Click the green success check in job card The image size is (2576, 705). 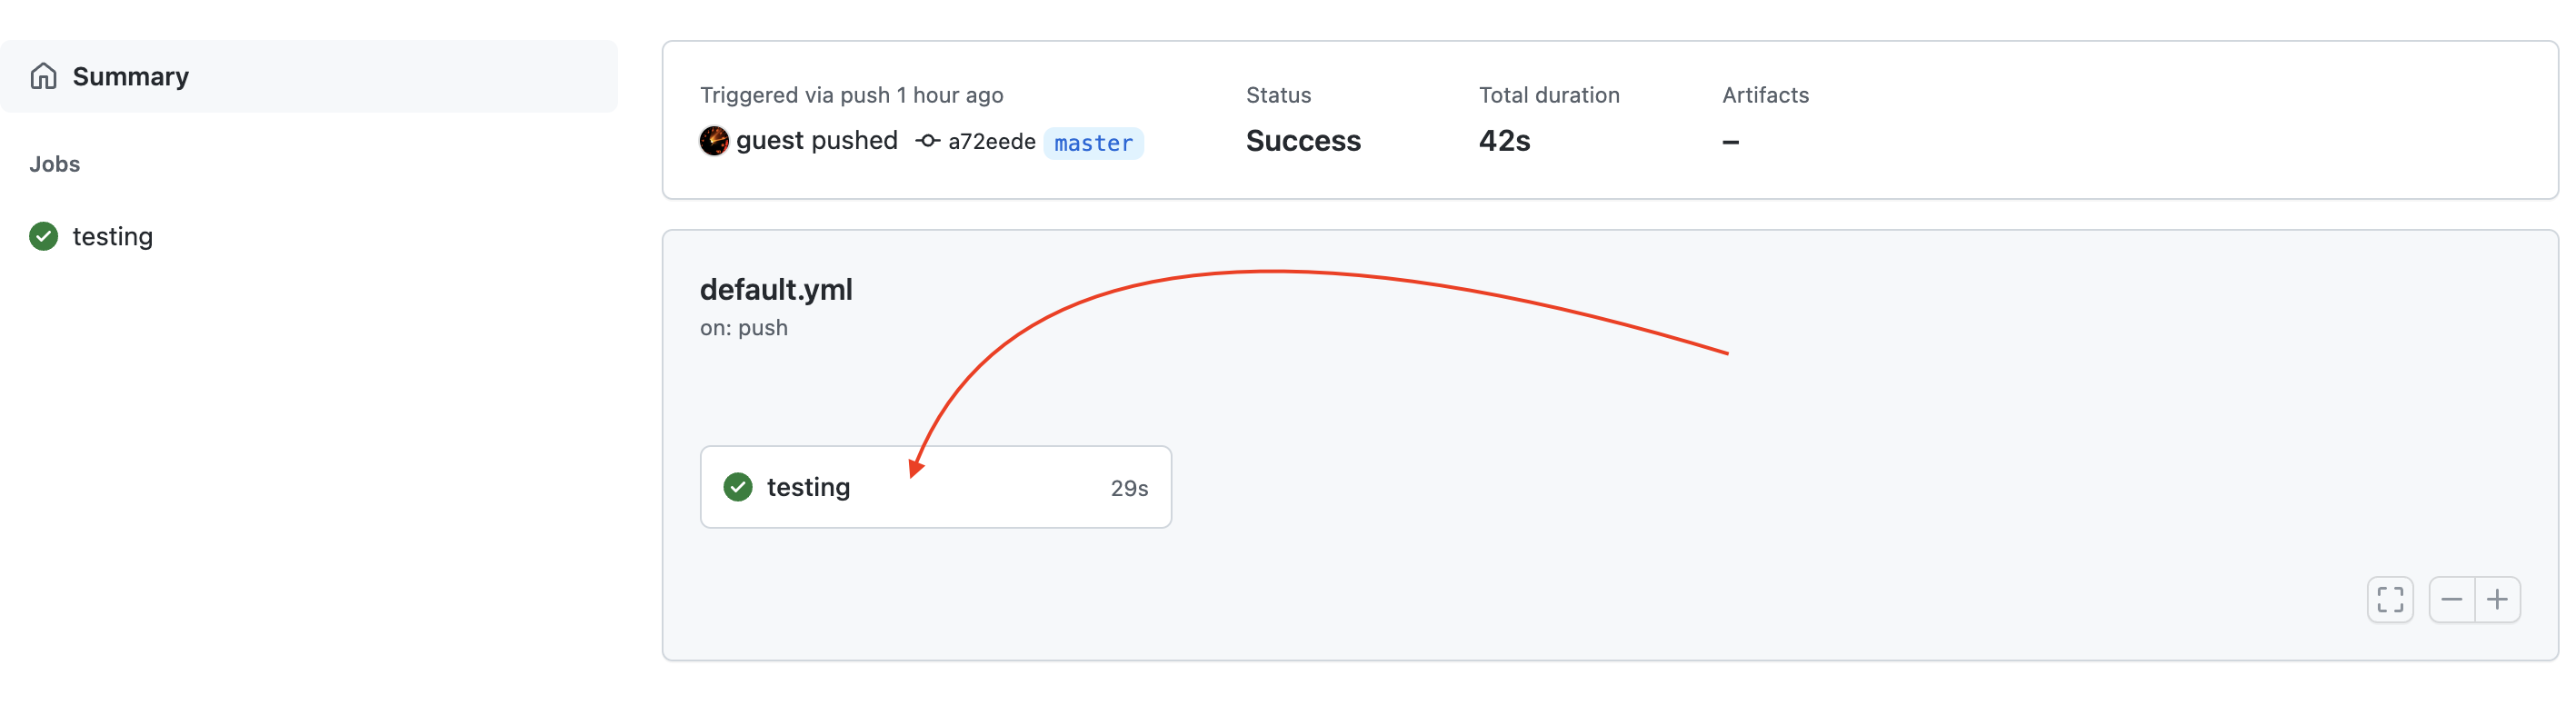(737, 487)
